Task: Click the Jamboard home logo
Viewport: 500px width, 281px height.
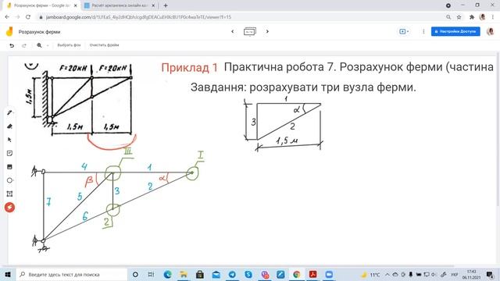Action: click(x=9, y=31)
